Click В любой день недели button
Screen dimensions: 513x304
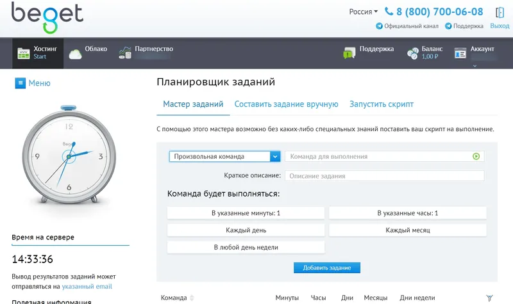tap(246, 247)
